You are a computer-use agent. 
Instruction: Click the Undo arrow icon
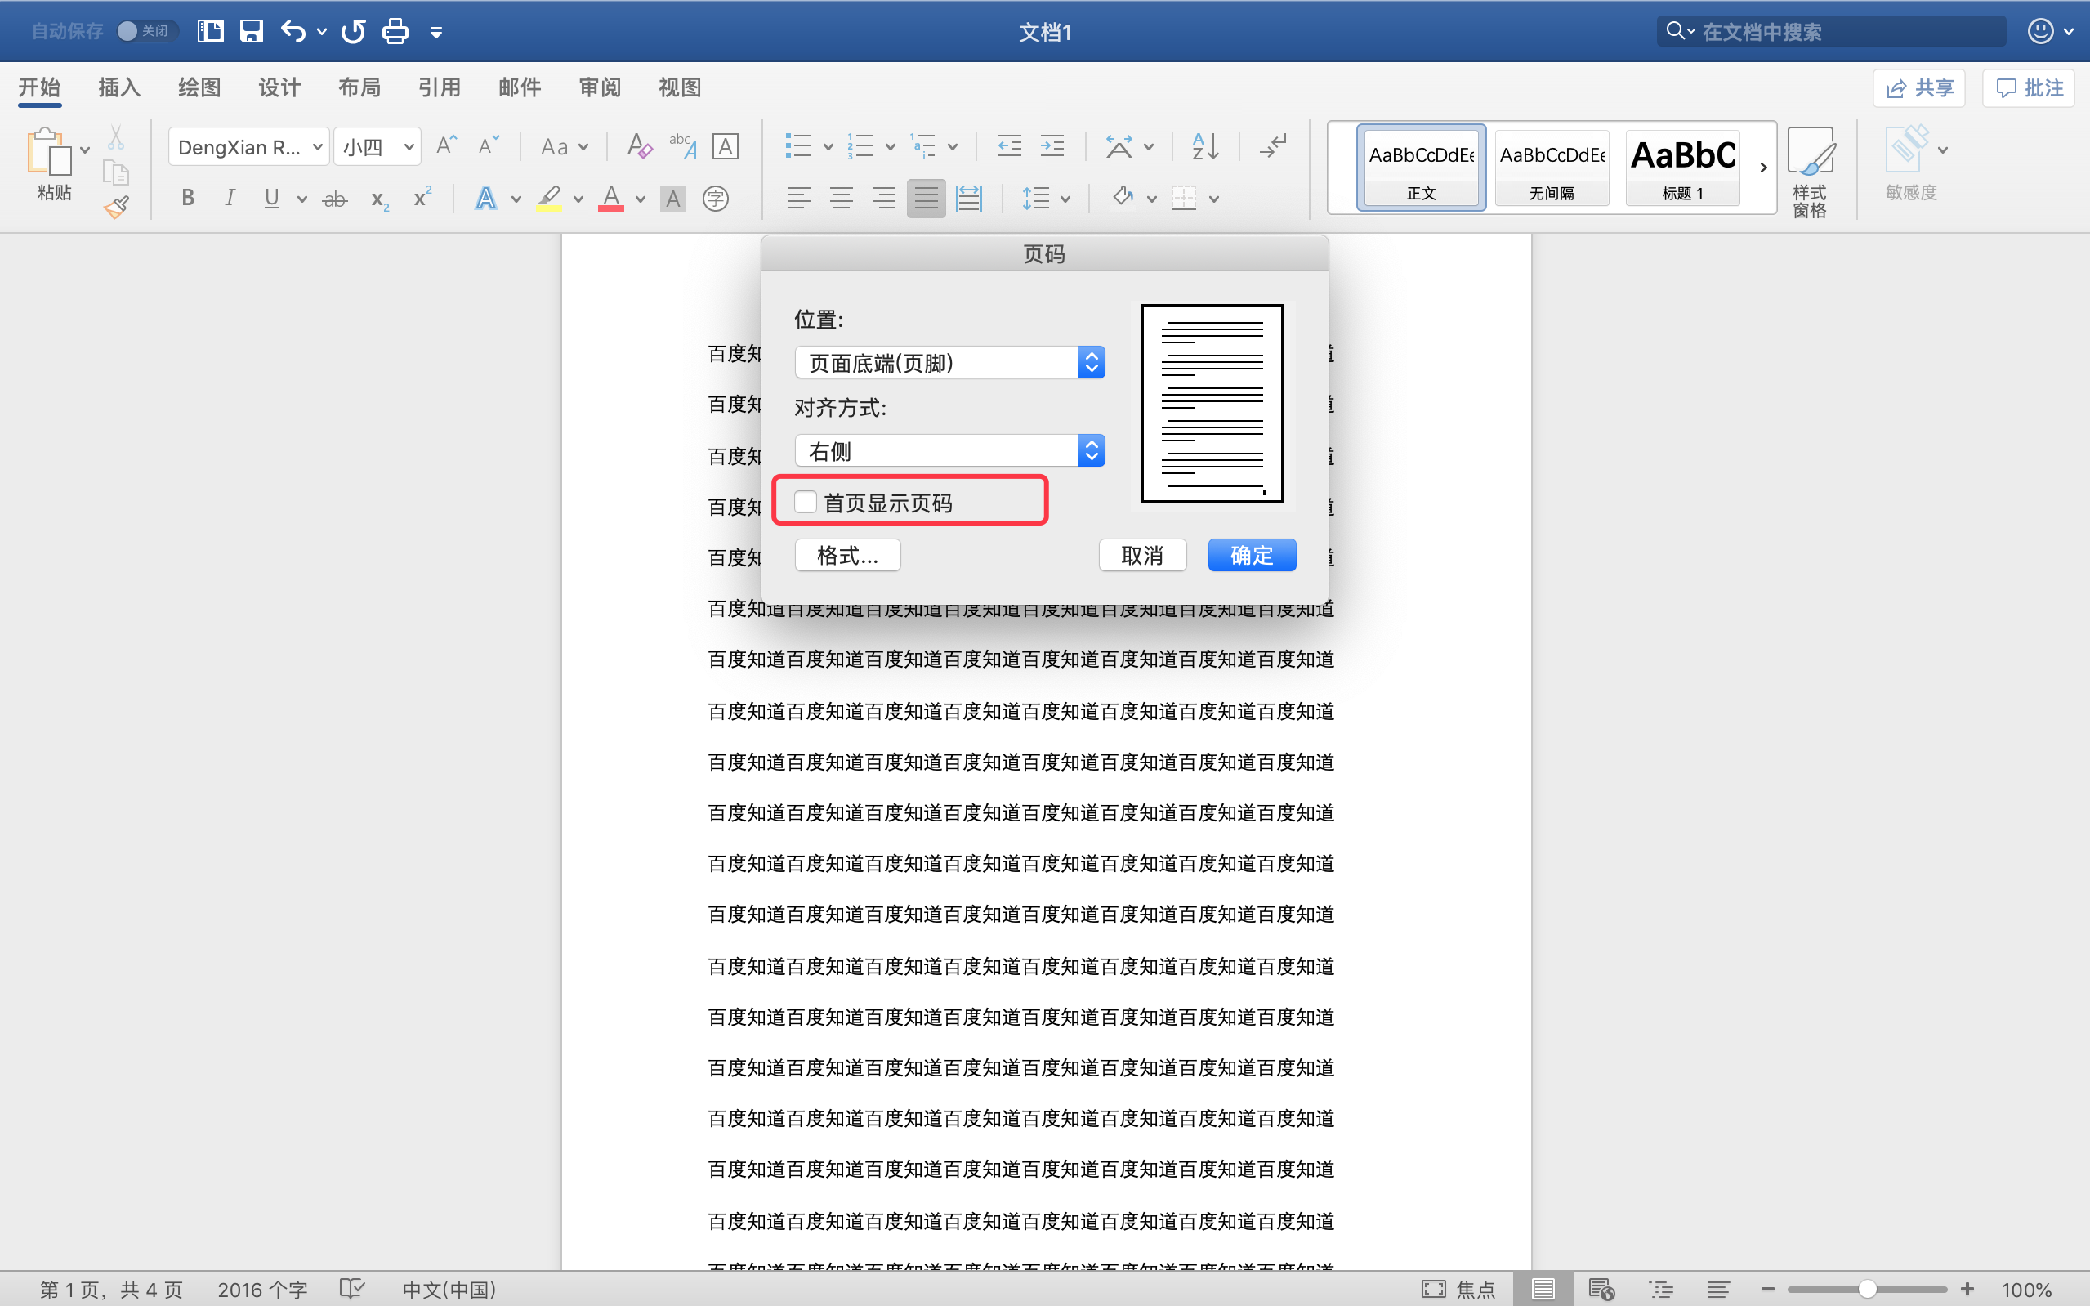point(293,32)
